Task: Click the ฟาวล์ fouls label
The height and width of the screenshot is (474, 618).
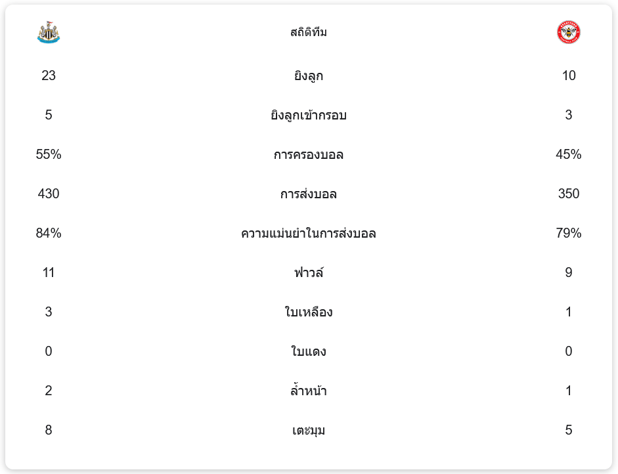Action: 309,273
